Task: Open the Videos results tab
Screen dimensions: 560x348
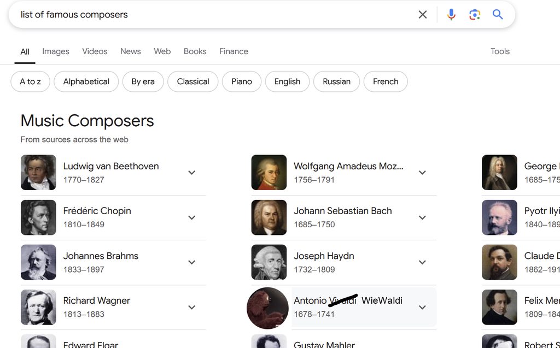Action: (95, 51)
